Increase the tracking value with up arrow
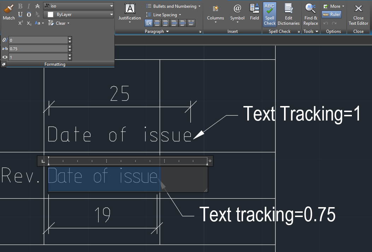The image size is (372, 252). 70,47
